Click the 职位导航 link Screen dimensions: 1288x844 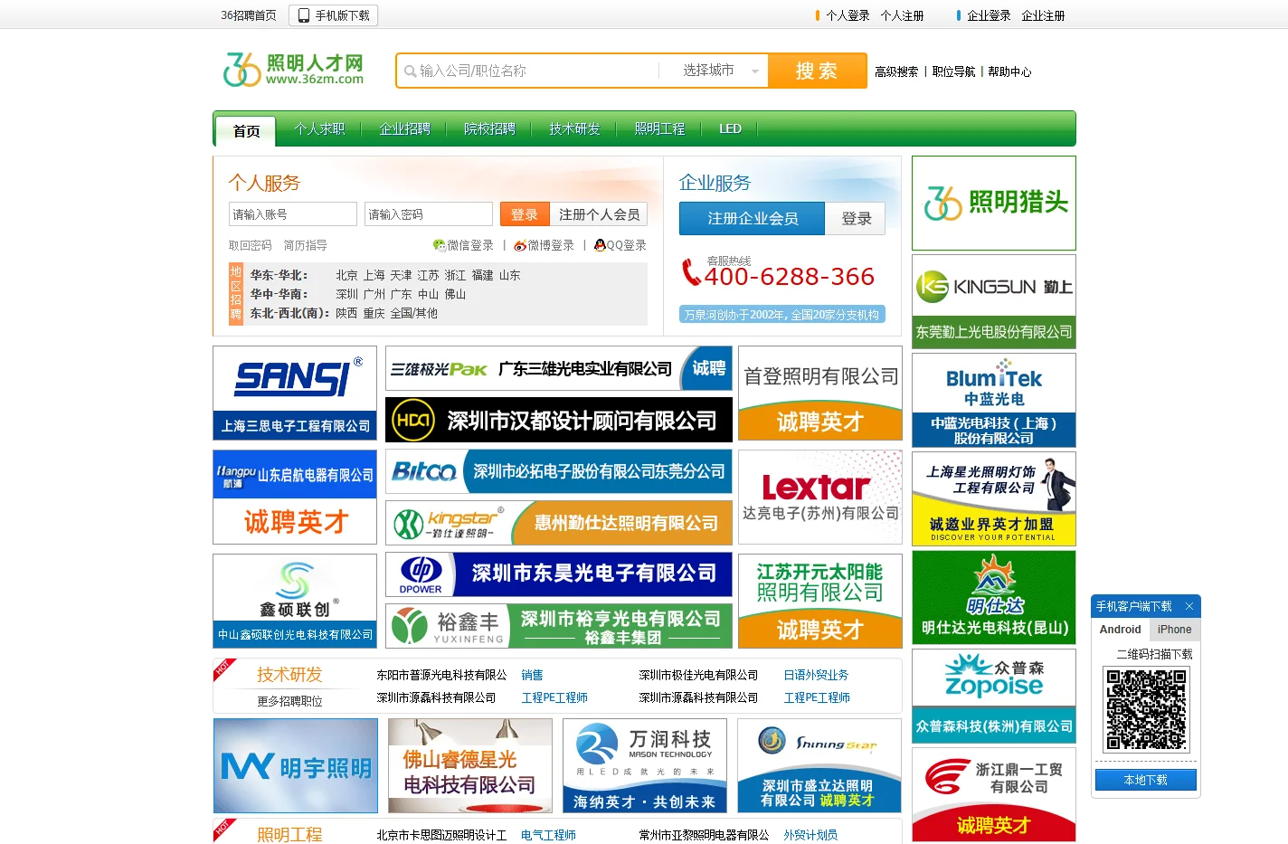click(x=953, y=71)
